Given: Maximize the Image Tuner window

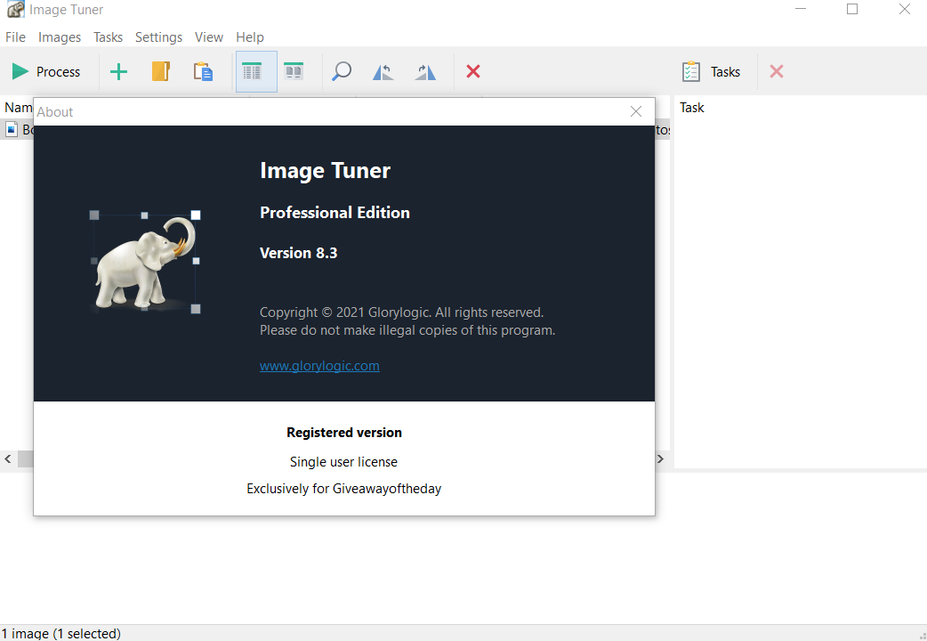Looking at the screenshot, I should pos(852,10).
